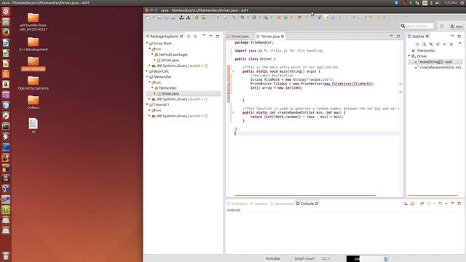Fold the main method with collapse marker

[233, 71]
